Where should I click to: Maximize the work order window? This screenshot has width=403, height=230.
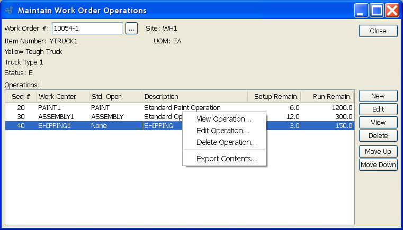[x=377, y=10]
